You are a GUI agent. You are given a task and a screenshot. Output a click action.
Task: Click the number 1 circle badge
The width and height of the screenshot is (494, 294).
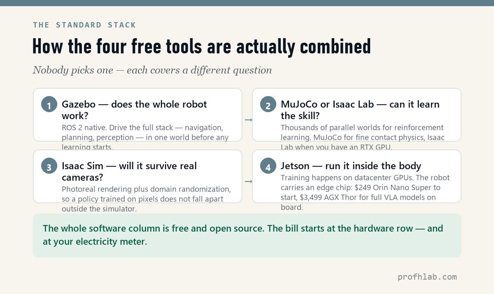click(x=49, y=104)
